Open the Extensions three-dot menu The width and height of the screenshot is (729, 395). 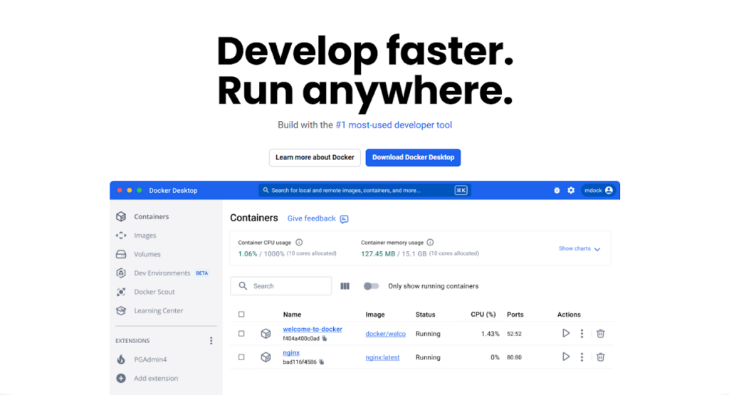click(211, 341)
